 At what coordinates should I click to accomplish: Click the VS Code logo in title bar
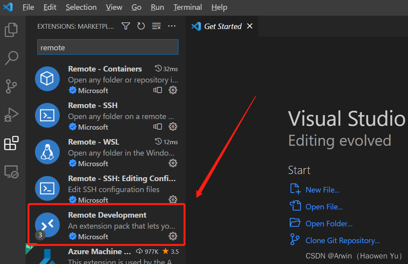[8, 7]
